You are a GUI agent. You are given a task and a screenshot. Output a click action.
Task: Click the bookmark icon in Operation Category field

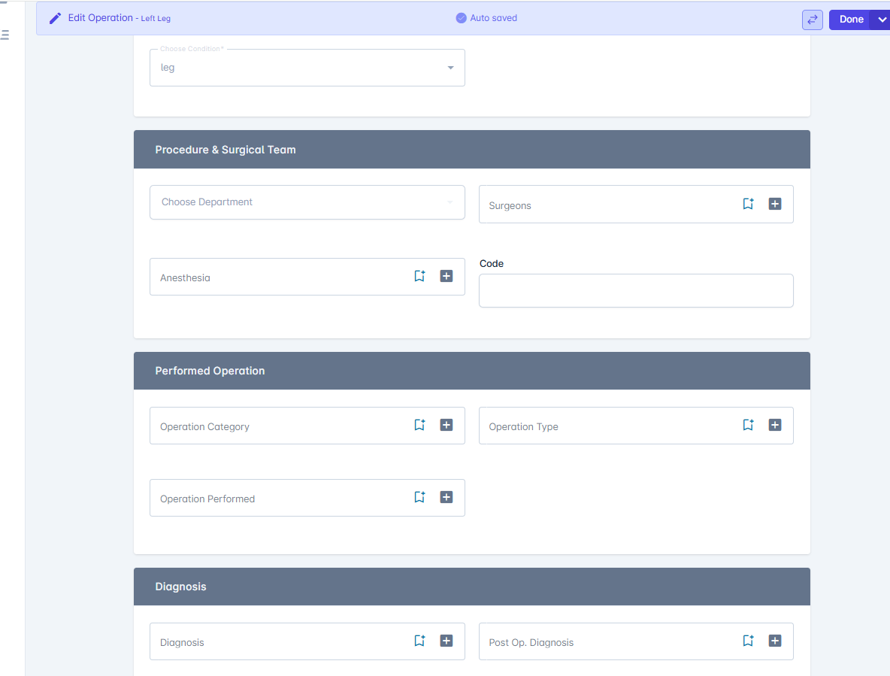419,425
